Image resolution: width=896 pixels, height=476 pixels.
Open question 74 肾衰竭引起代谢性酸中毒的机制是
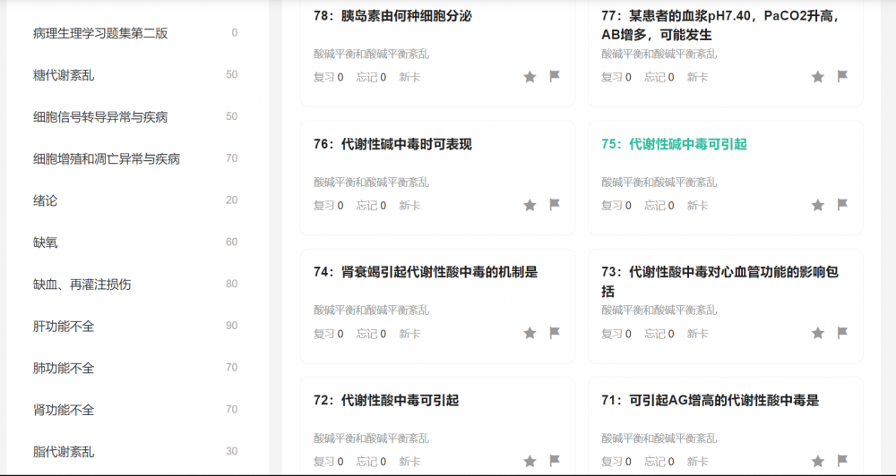[x=426, y=272]
